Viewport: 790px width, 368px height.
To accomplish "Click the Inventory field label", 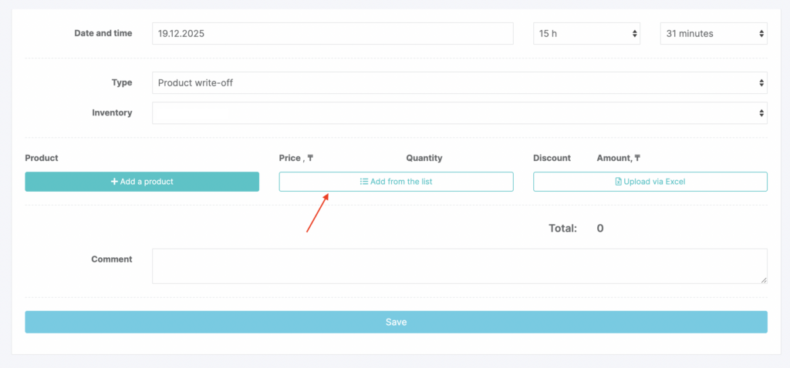I will pos(112,112).
